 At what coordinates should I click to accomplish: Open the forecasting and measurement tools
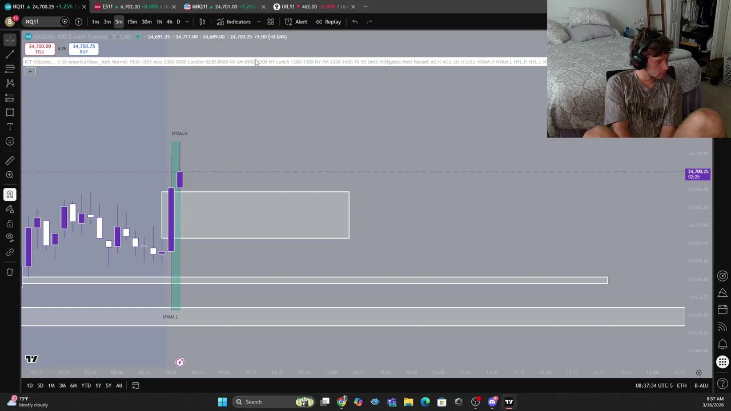10,98
